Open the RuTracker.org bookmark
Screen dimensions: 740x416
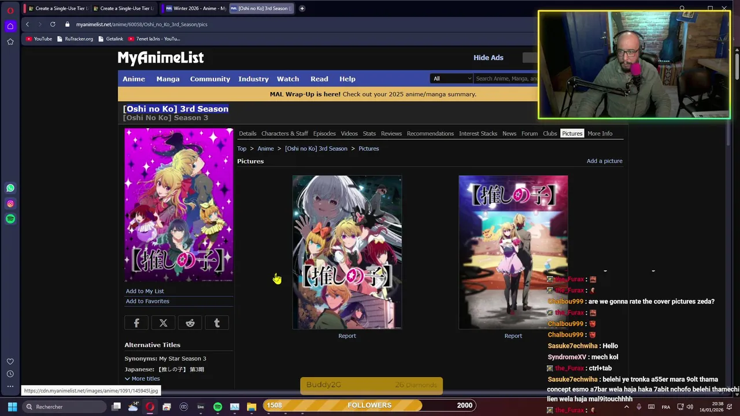[75, 39]
